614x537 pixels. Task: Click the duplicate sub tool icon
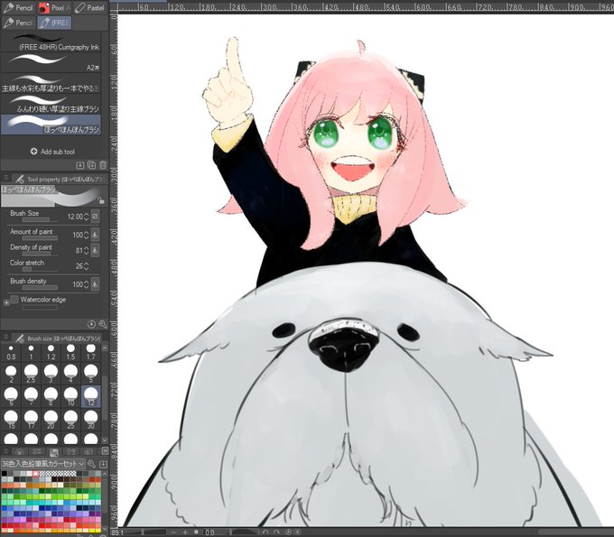tap(91, 165)
